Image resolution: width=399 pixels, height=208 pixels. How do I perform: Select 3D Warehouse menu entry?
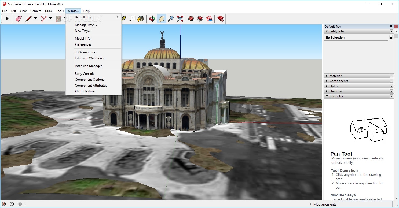(94, 52)
